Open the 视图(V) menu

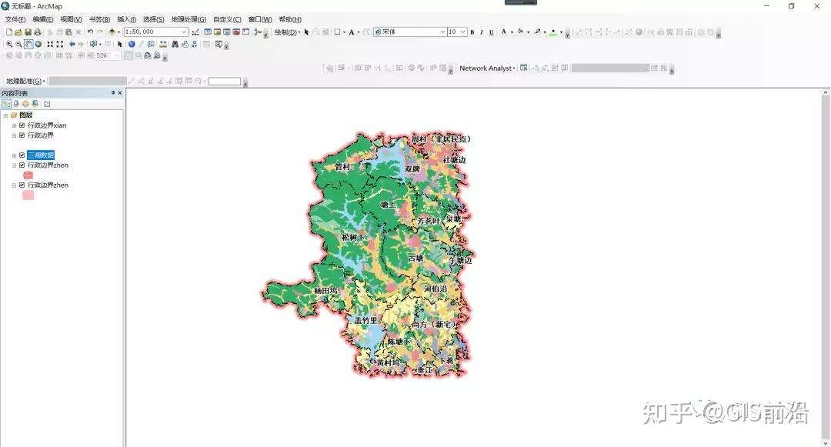(x=71, y=19)
